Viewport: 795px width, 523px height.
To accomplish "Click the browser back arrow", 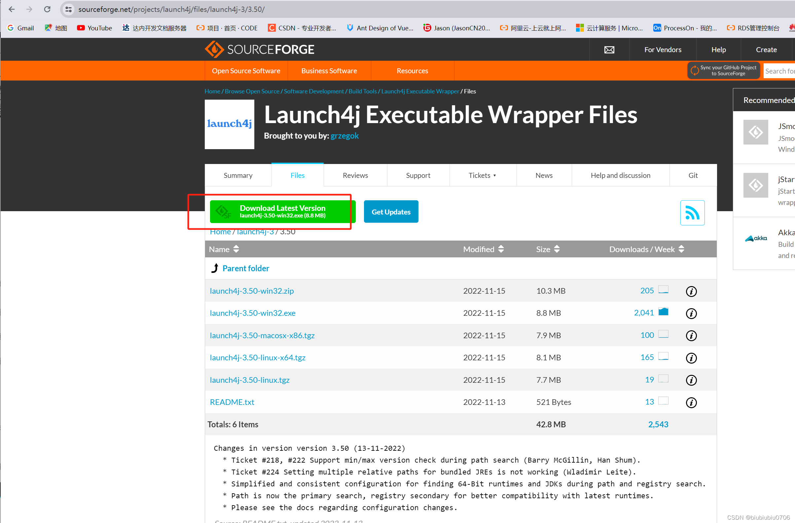I will [x=12, y=9].
